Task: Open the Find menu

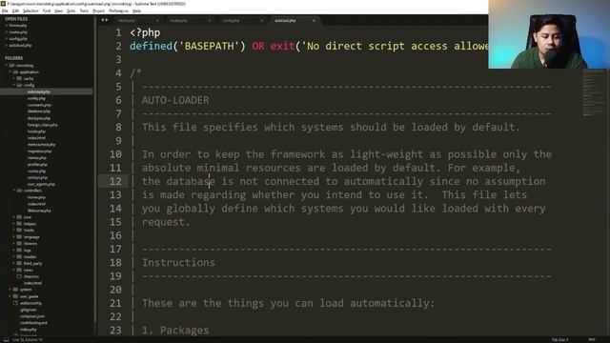Action: pyautogui.click(x=47, y=10)
